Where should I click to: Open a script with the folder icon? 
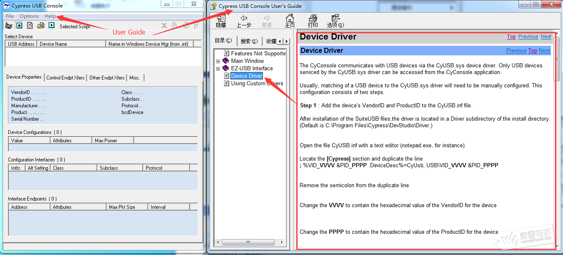41,26
